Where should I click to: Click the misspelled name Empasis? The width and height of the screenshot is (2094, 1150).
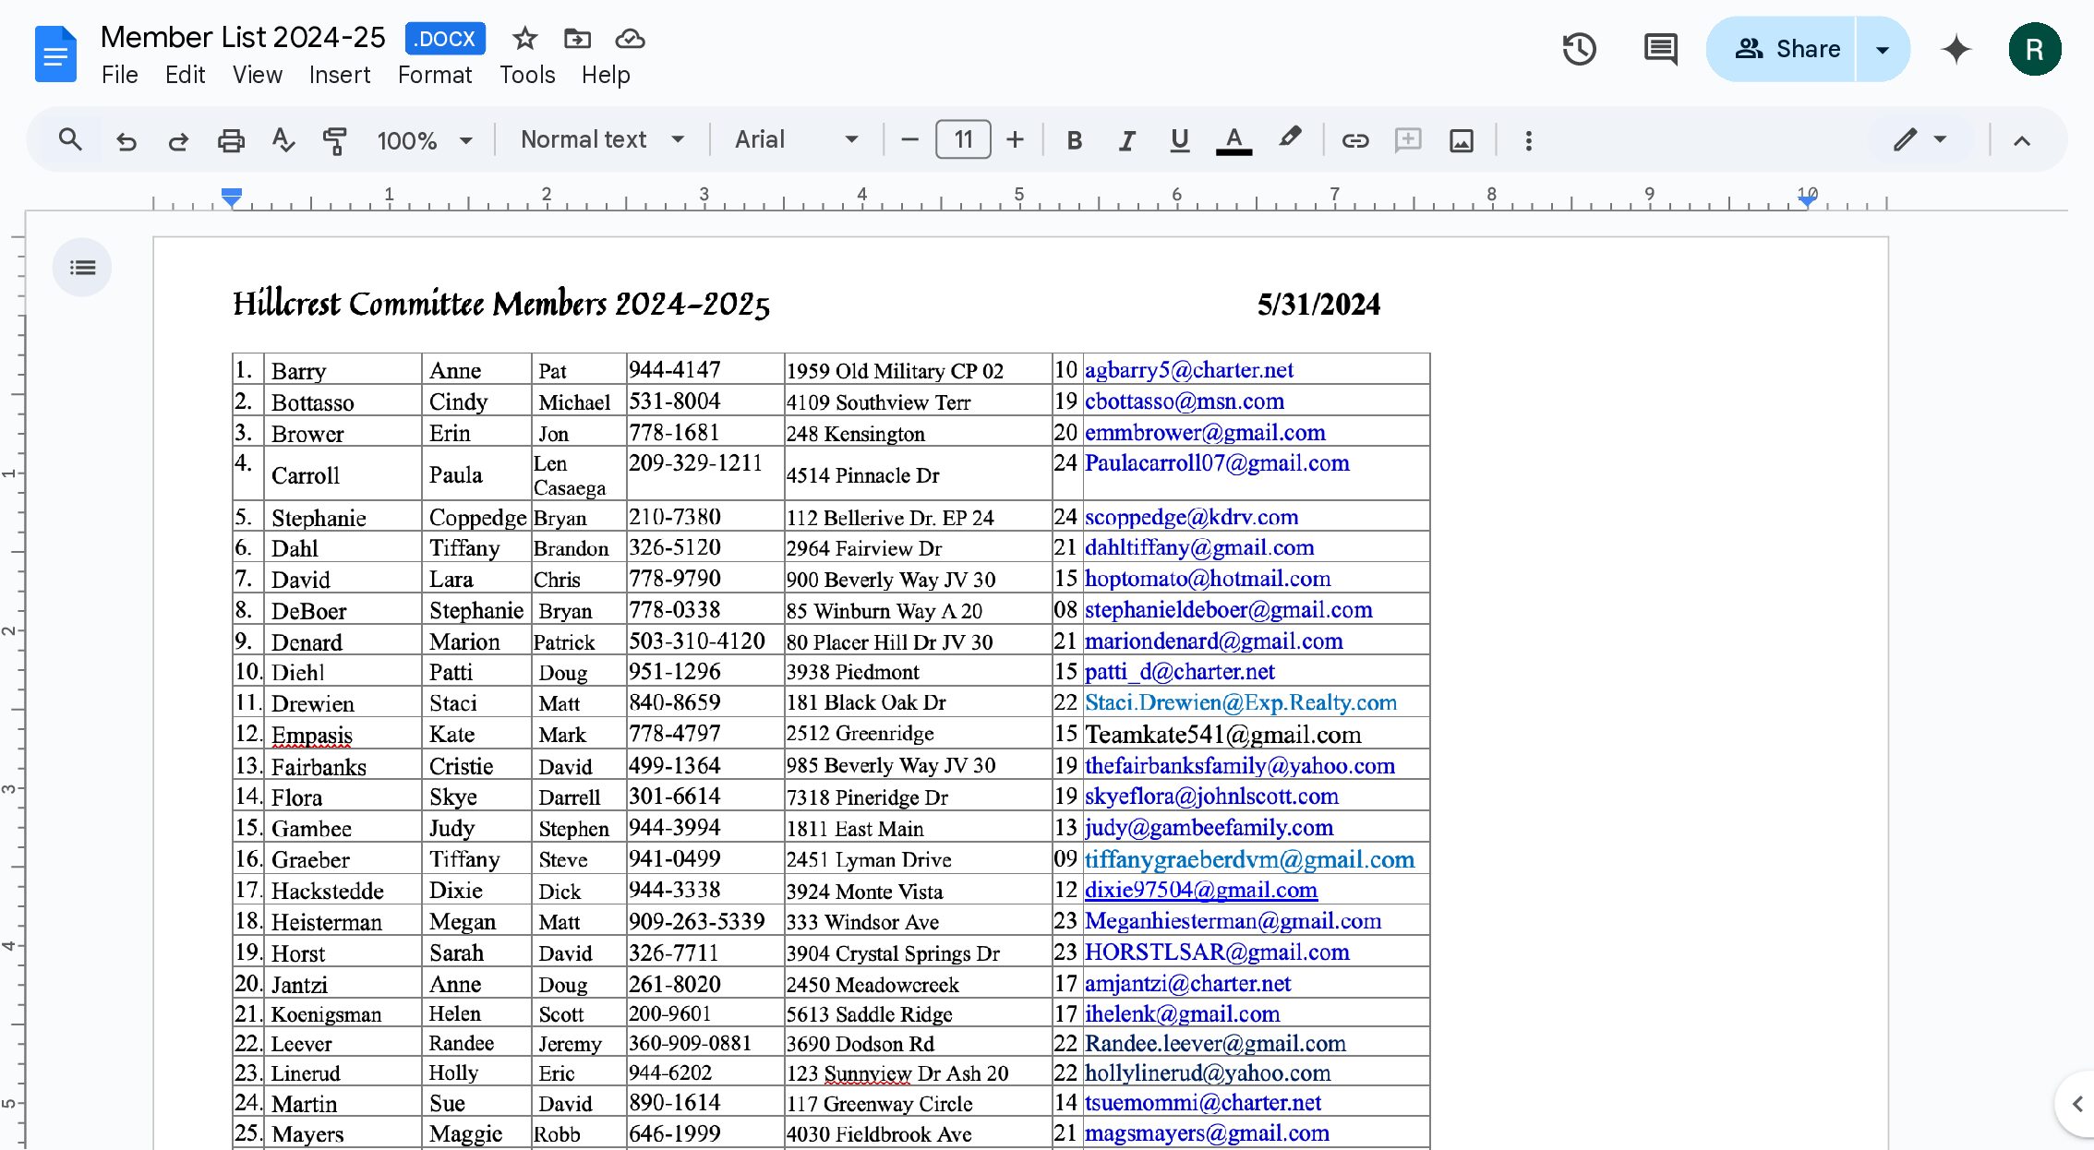point(312,736)
